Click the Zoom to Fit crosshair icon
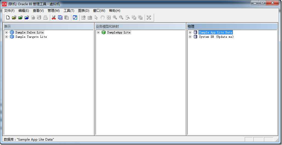This screenshot has height=145, width=282. click(109, 18)
